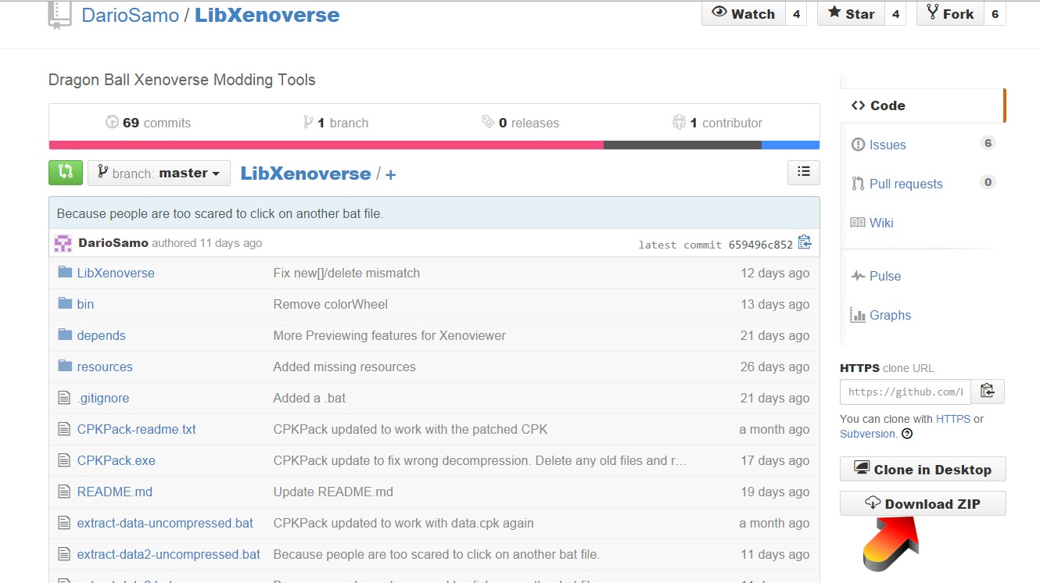Open the LibXenoverse folder
Image resolution: width=1040 pixels, height=583 pixels.
click(116, 273)
